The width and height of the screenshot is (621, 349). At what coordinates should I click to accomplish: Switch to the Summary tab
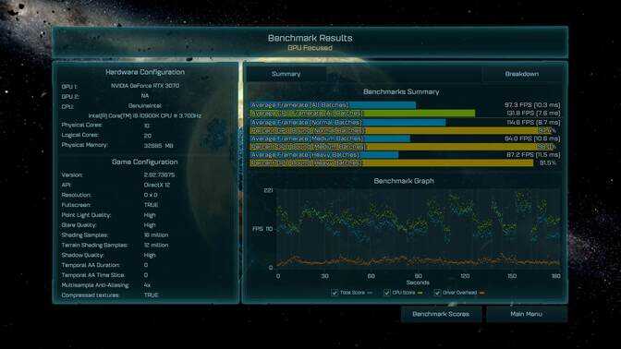click(286, 74)
